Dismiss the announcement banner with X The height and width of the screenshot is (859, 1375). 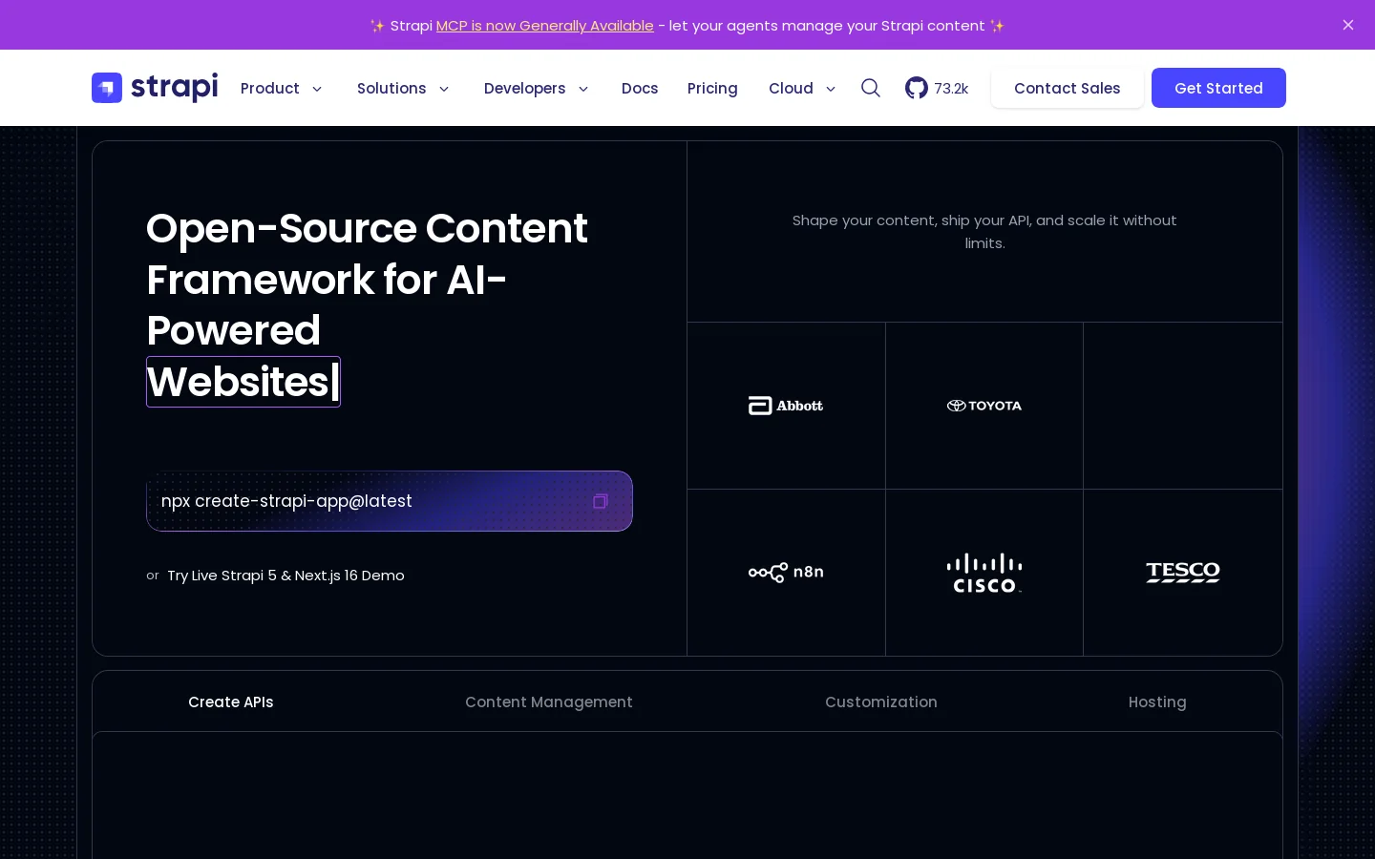point(1348,25)
